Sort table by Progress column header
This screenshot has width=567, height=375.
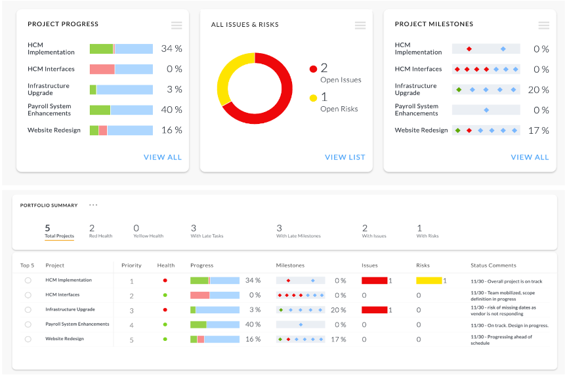pyautogui.click(x=201, y=265)
